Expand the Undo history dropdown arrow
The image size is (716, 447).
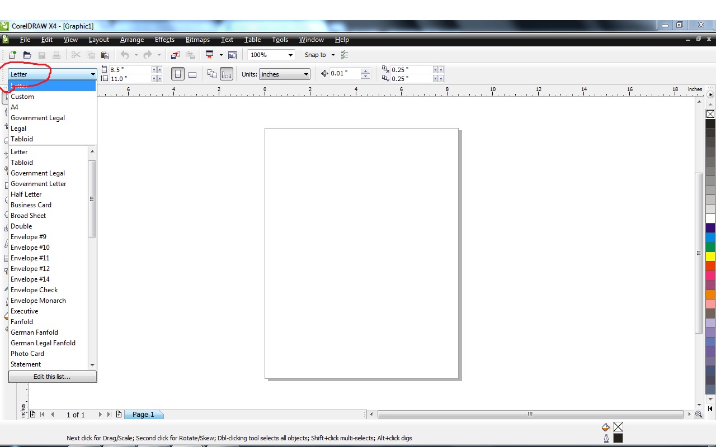(x=136, y=55)
